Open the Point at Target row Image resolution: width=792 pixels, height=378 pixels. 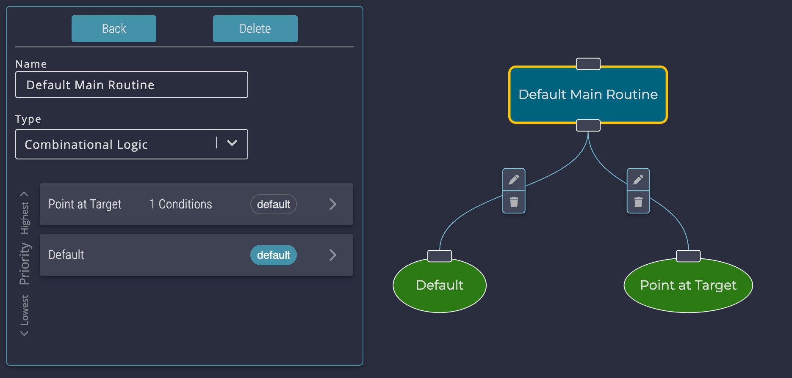tap(197, 204)
